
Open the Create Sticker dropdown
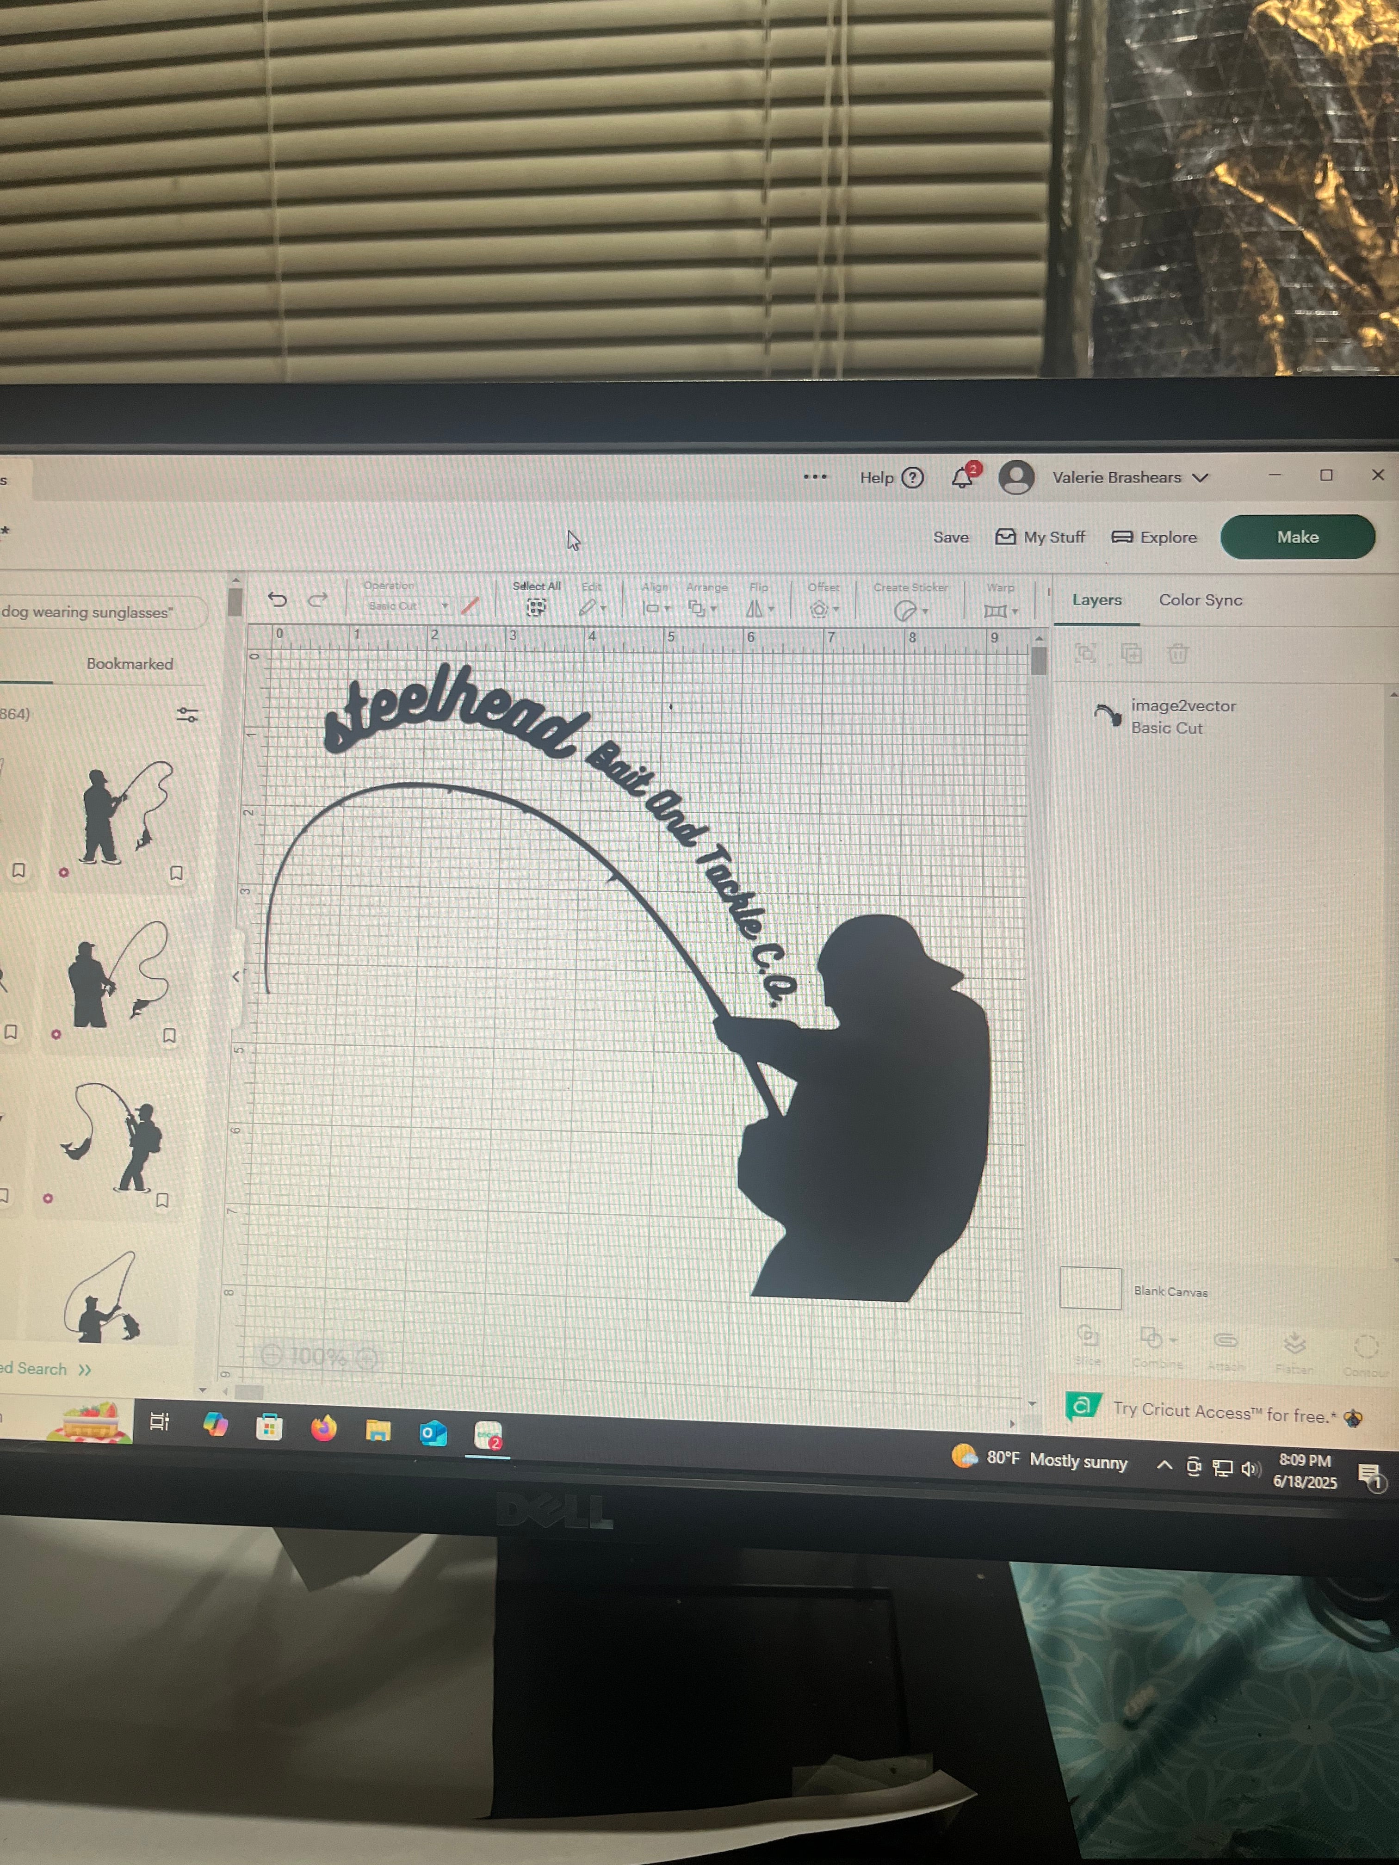pos(910,611)
